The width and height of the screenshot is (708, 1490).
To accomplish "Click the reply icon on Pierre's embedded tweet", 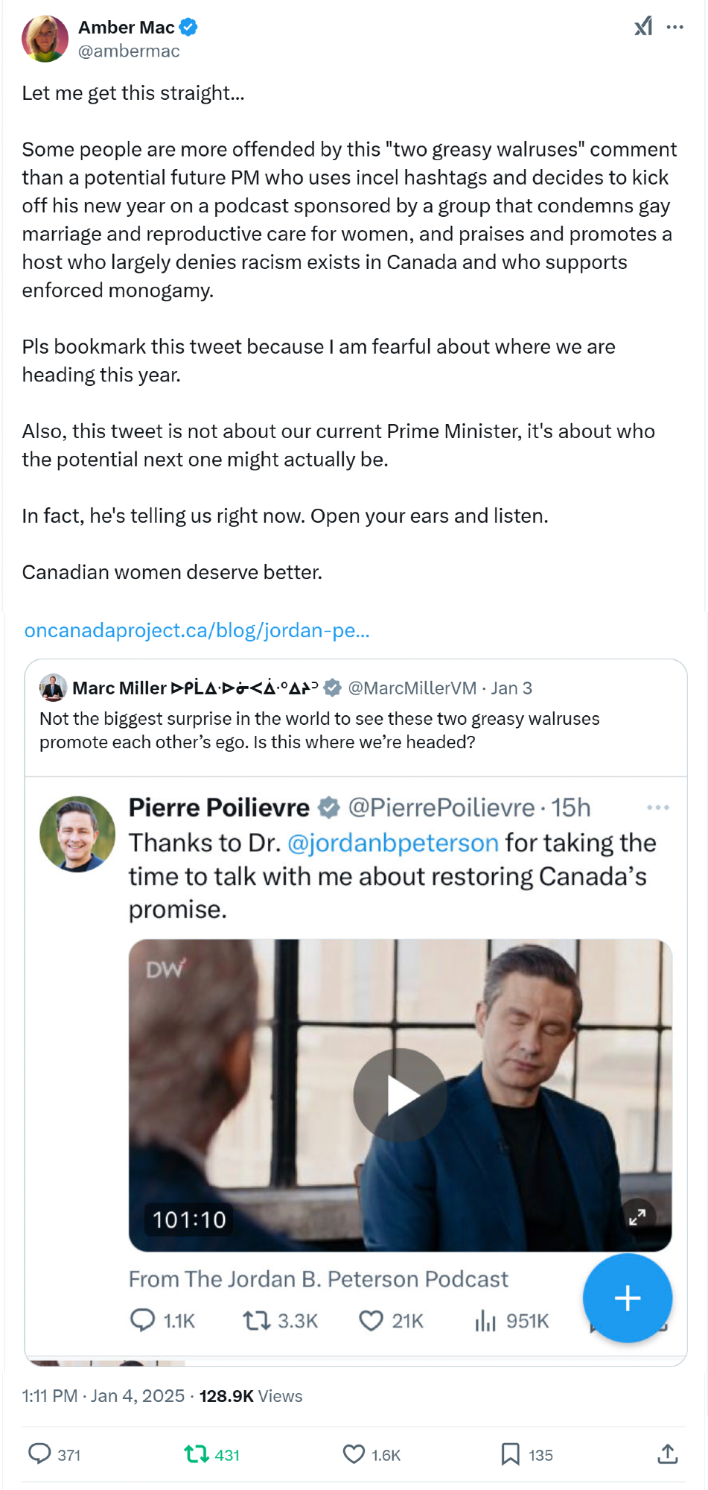I will [x=142, y=1320].
